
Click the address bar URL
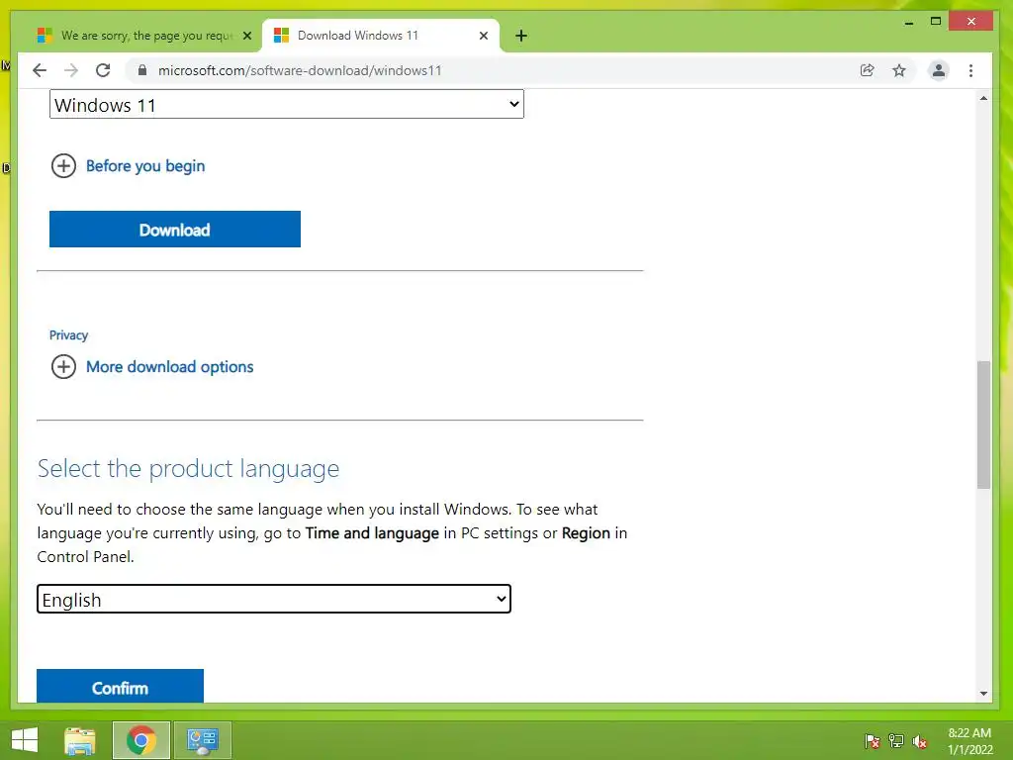point(300,70)
